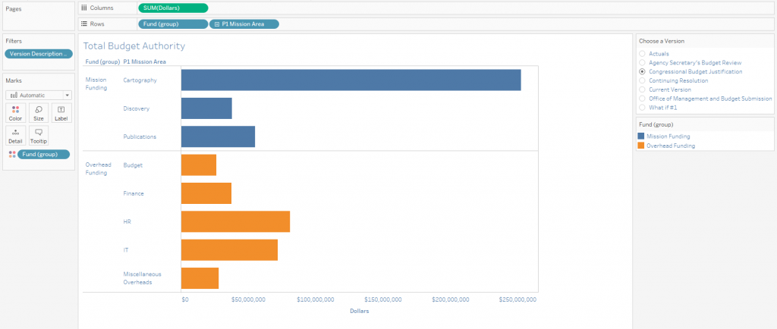
Task: Click the Dollars axis title
Action: 359,312
